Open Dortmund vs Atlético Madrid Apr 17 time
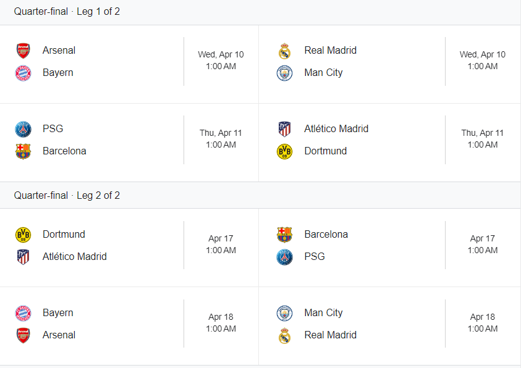 [221, 245]
